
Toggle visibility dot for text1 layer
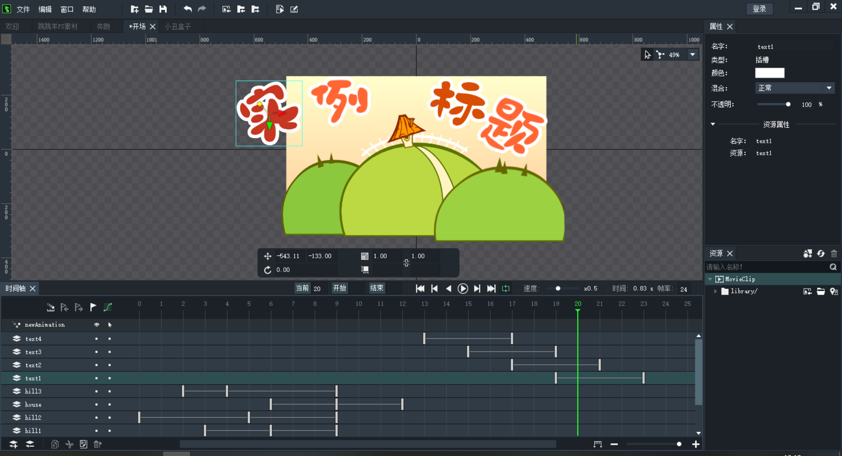(x=96, y=378)
